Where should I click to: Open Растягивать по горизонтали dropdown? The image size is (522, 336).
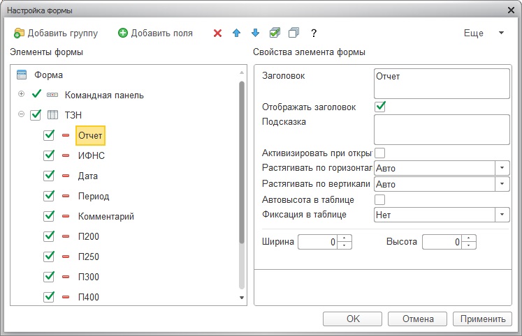[502, 168]
